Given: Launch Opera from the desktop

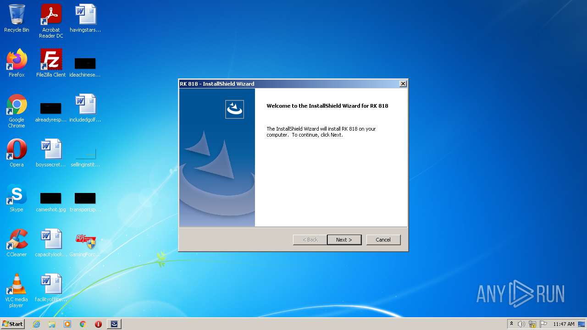Looking at the screenshot, I should click(17, 153).
